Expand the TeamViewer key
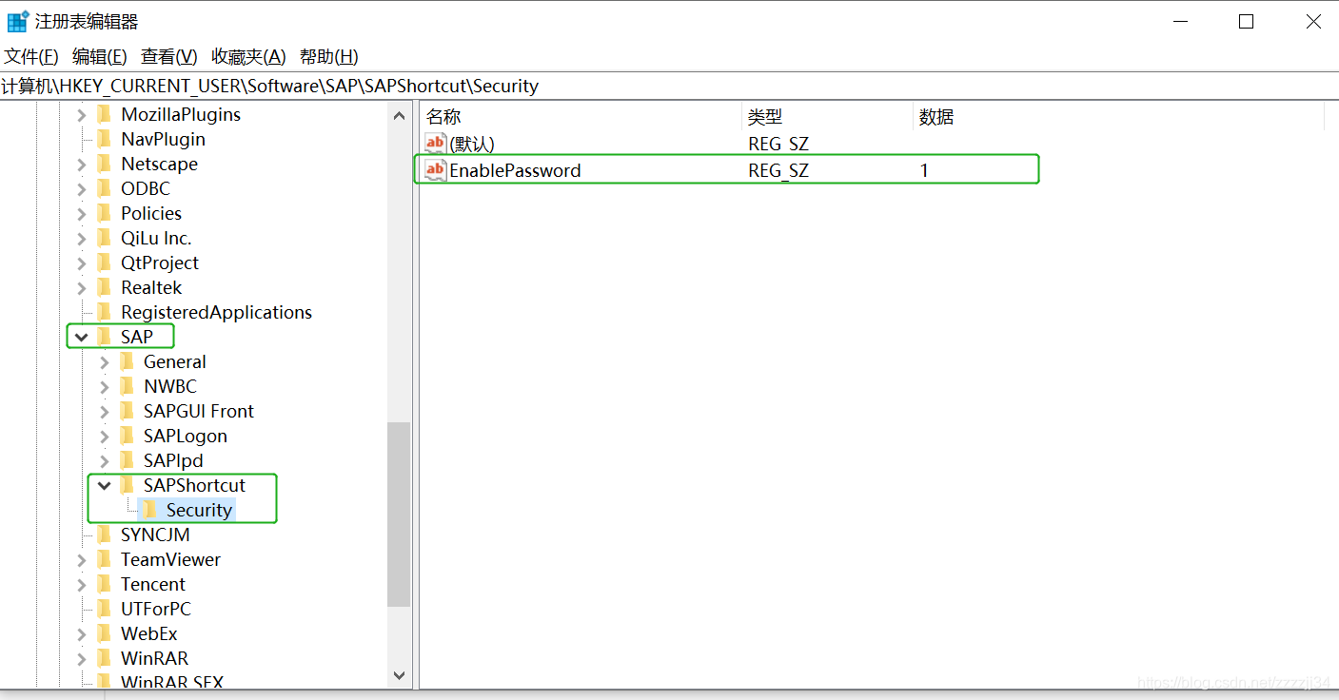 [82, 560]
